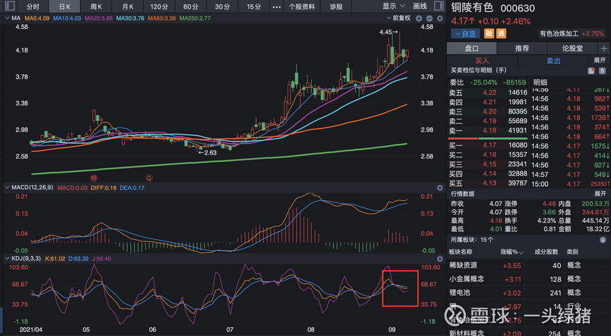
Task: Open the 显示 display dropdown
Action: pos(393,6)
